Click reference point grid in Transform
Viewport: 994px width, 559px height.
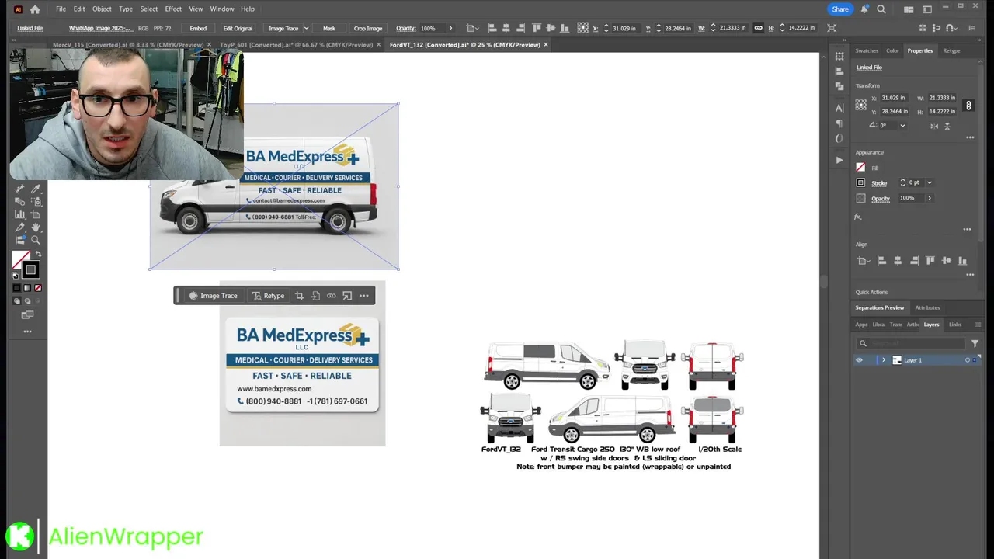pos(860,105)
